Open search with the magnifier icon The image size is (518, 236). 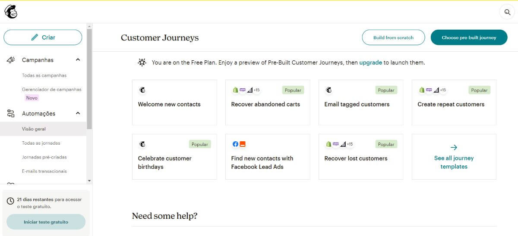507,12
